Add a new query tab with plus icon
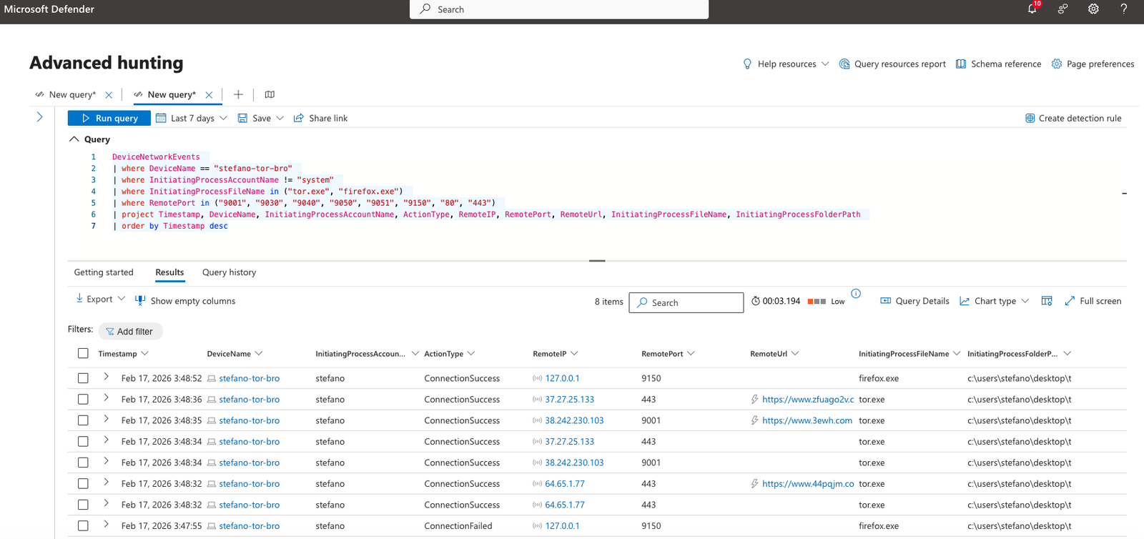1144x539 pixels. (x=238, y=94)
